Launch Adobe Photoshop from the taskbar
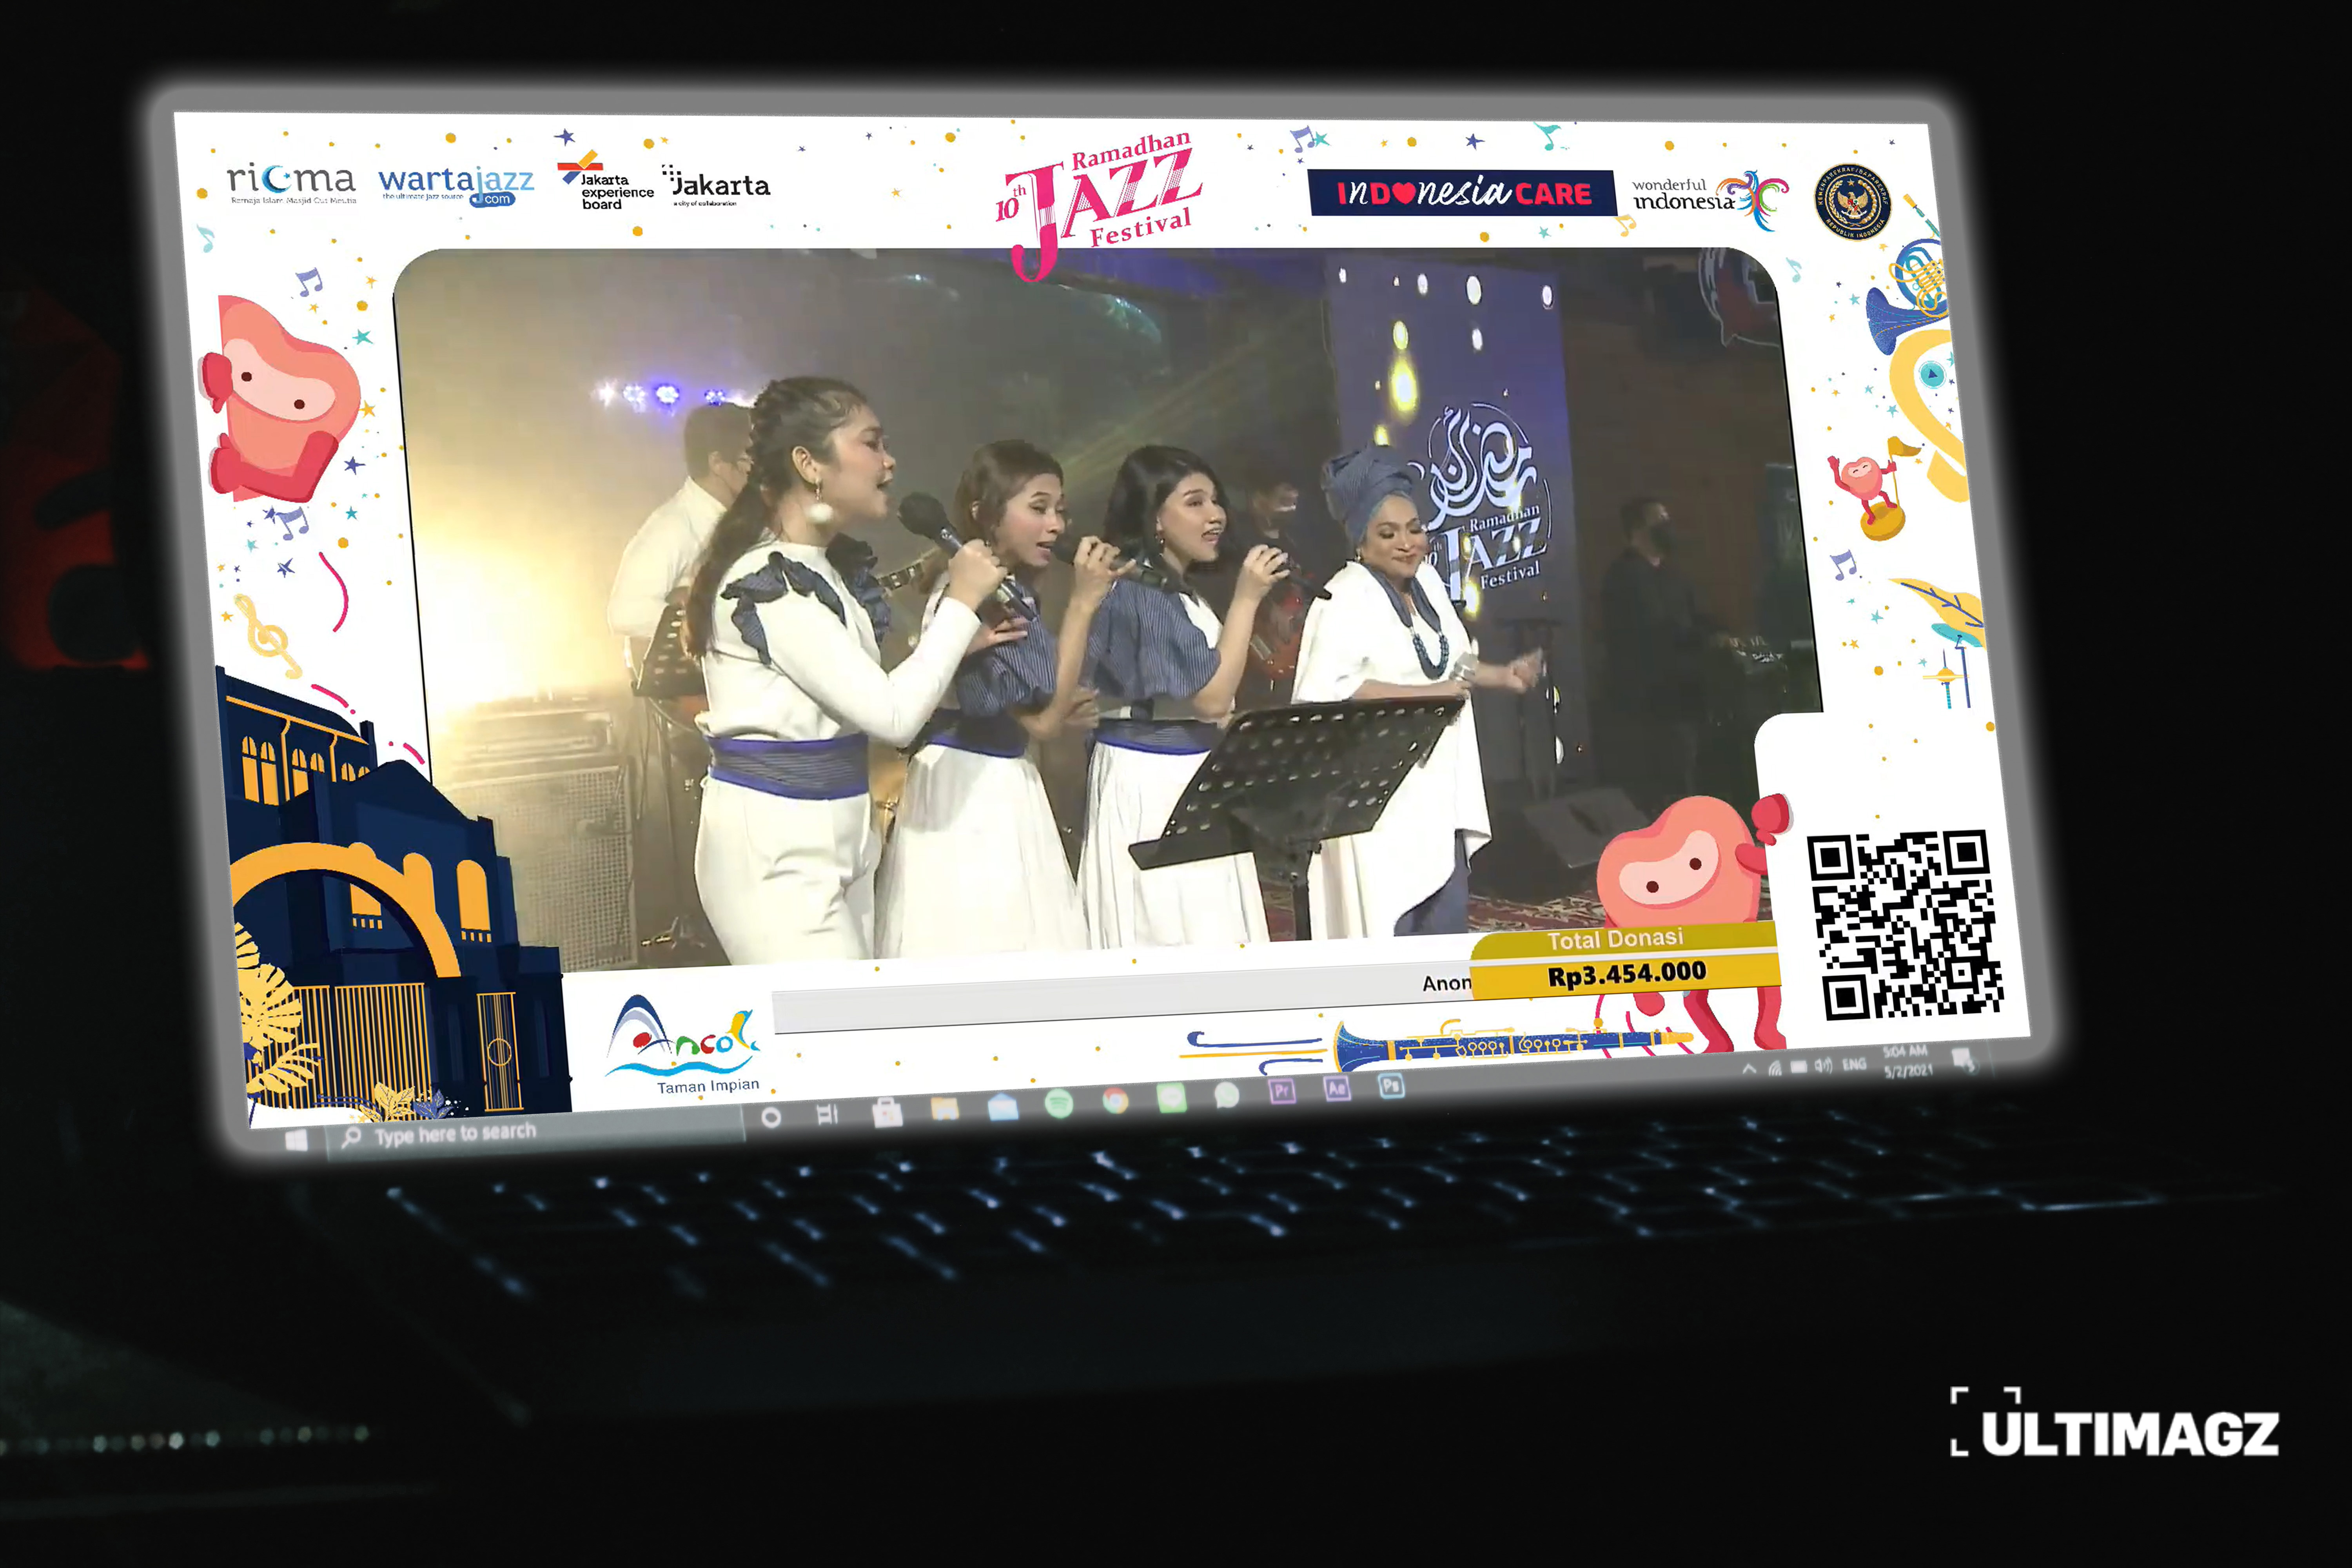This screenshot has height=1568, width=2352. pos(1391,1086)
